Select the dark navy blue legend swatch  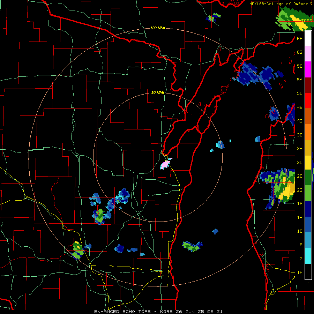(308, 209)
